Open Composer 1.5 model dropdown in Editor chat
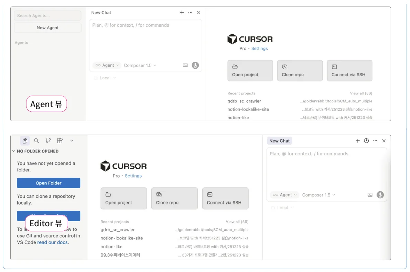 coord(319,195)
